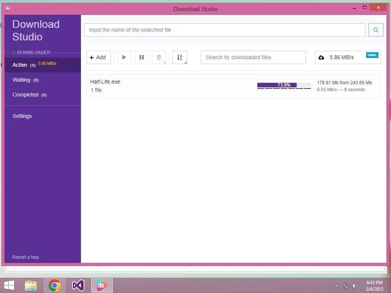The height and width of the screenshot is (293, 391).
Task: Open the Completed downloads section
Action: coord(43,95)
